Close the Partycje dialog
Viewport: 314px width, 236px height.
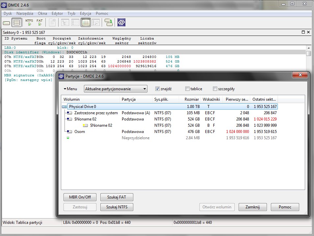coord(300,75)
